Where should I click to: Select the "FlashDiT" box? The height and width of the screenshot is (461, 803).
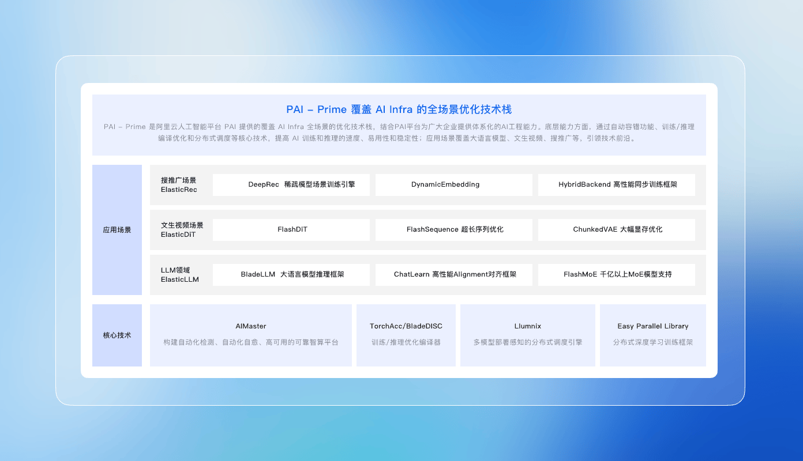coord(291,230)
